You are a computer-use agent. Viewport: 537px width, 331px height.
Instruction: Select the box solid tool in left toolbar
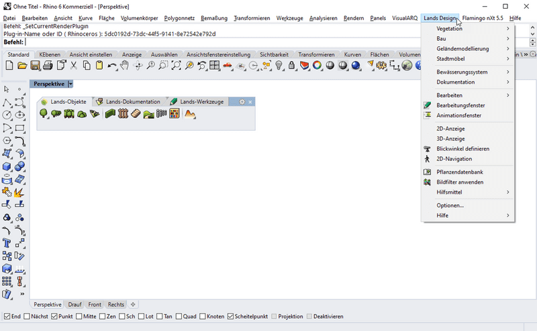click(7, 167)
